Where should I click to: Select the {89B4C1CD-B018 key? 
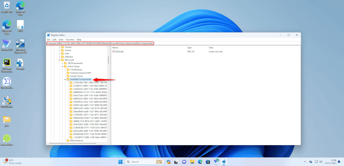point(90,121)
